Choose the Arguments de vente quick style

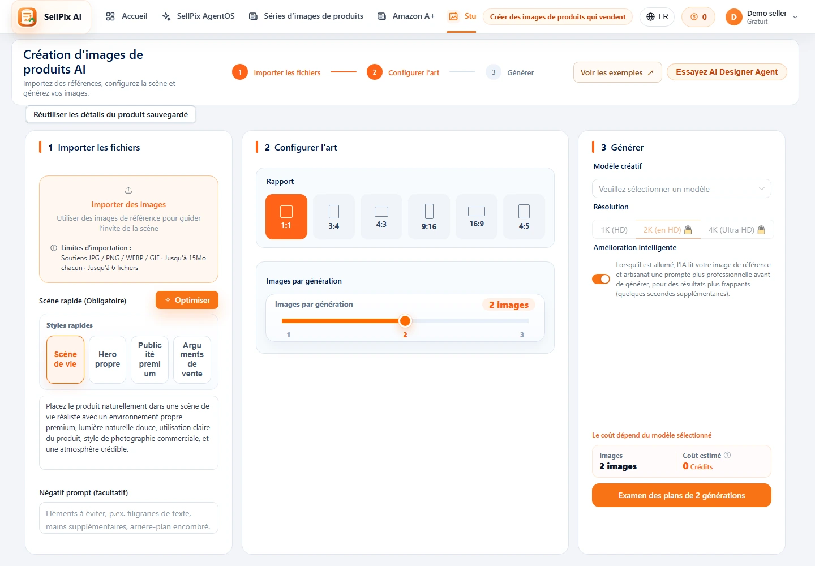click(x=192, y=359)
